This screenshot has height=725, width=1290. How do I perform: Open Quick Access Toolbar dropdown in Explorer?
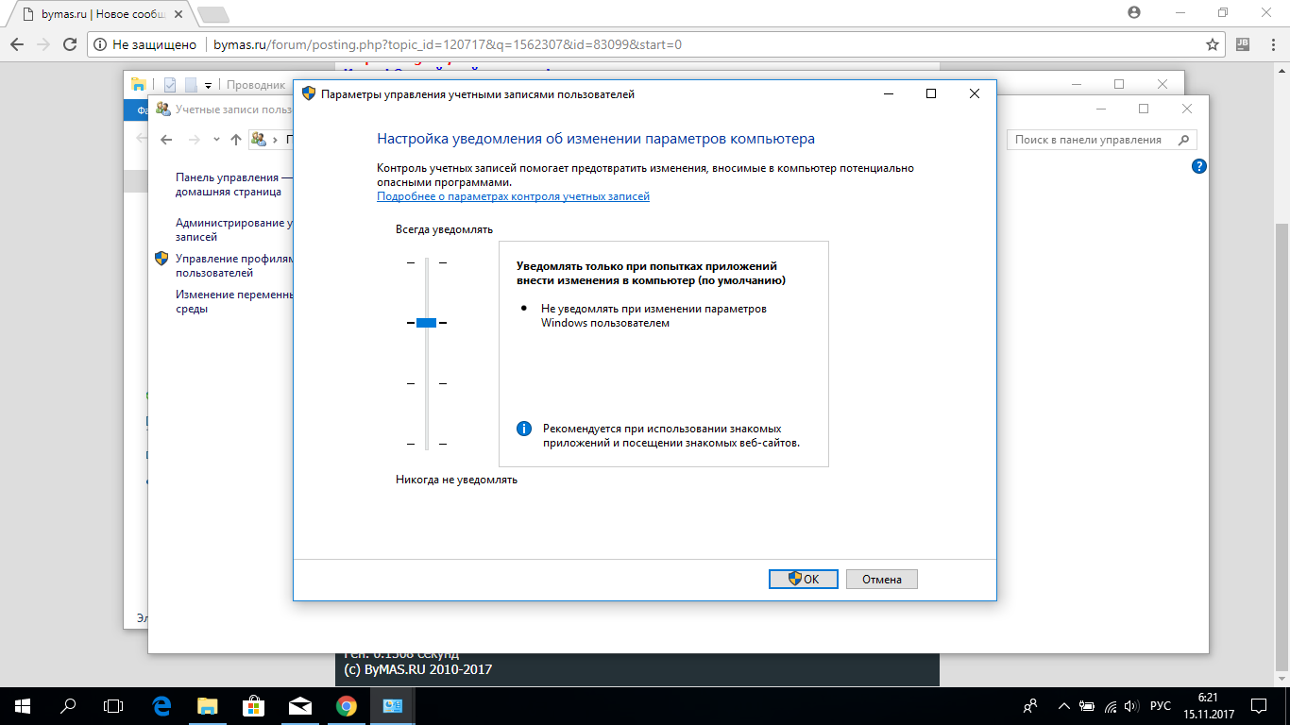[x=208, y=85]
